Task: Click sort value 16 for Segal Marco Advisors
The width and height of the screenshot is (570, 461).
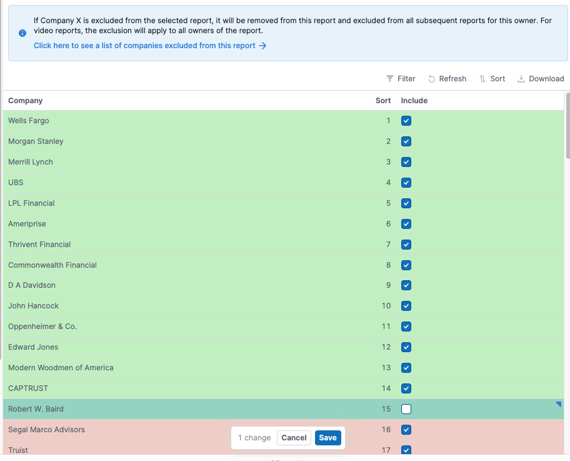Action: 386,430
